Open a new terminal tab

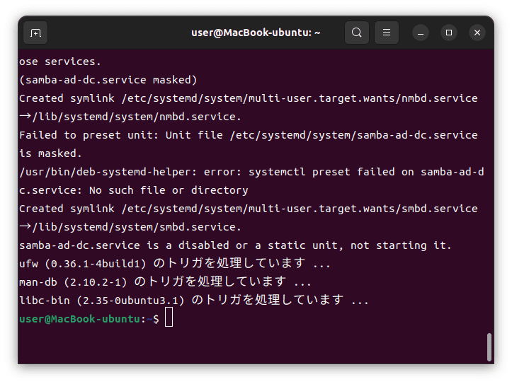tap(35, 33)
